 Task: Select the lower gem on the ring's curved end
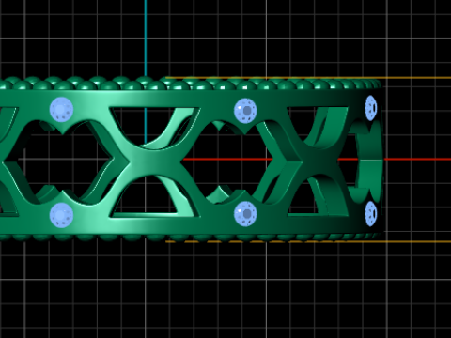pyautogui.click(x=371, y=213)
